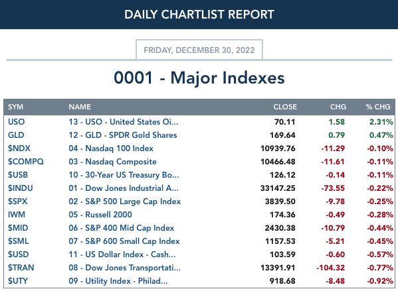398x291 pixels.
Task: Select the $COMPQ symbol link
Action: [26, 162]
